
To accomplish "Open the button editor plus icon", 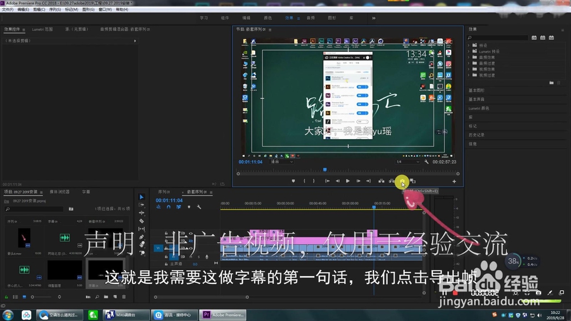I will pyautogui.click(x=454, y=181).
